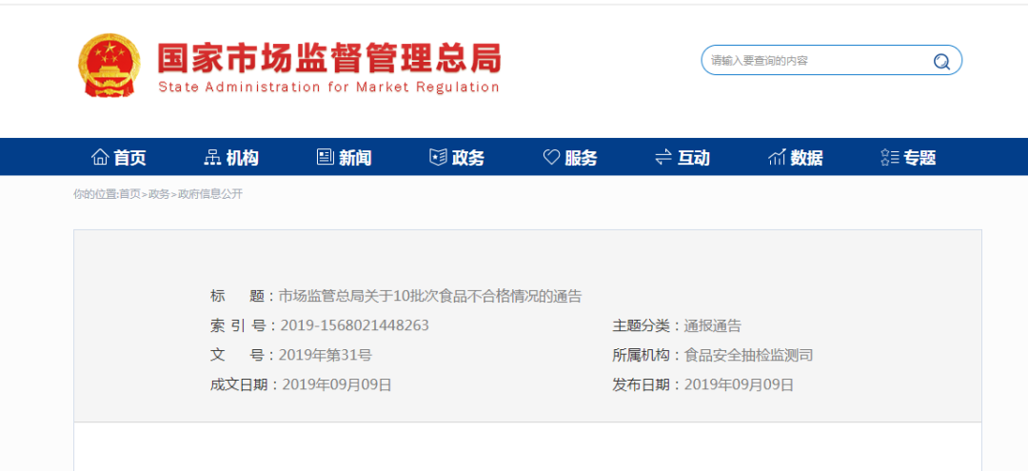
Task: Click the 国家市场监督管理总局 site title
Action: [x=328, y=58]
